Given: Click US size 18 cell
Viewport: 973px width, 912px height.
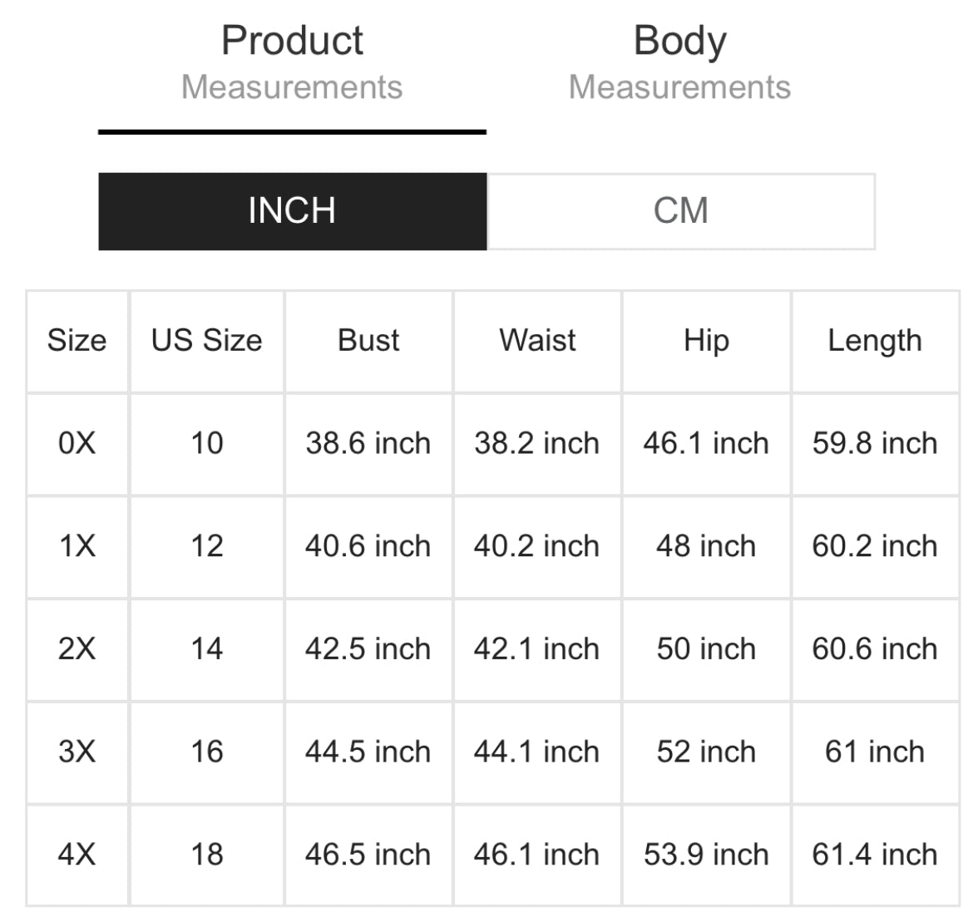Looking at the screenshot, I should (x=206, y=855).
